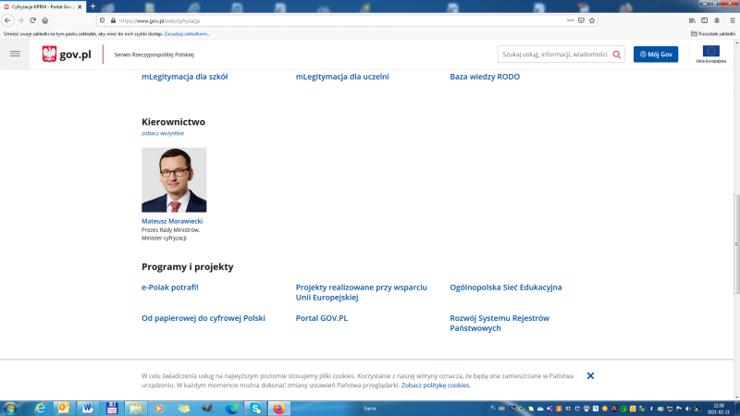Viewport: 740px width, 416px height.
Task: Open the 'e-Polak potrafi!' link
Action: pos(170,288)
